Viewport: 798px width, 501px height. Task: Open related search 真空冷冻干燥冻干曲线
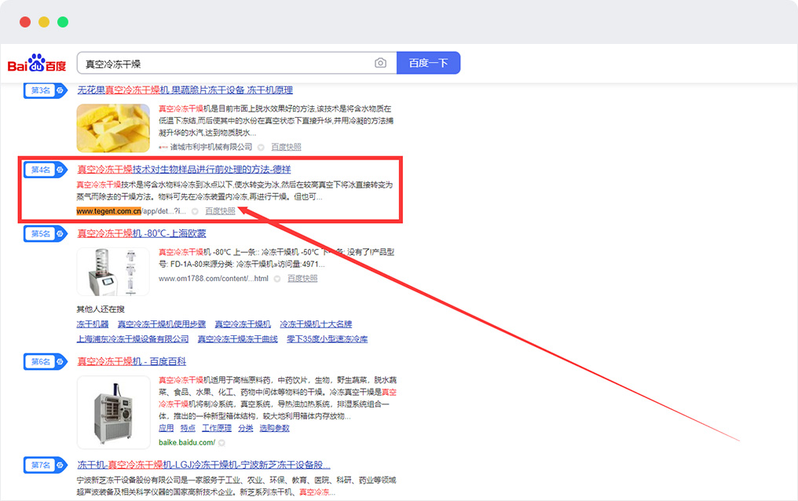tap(238, 338)
